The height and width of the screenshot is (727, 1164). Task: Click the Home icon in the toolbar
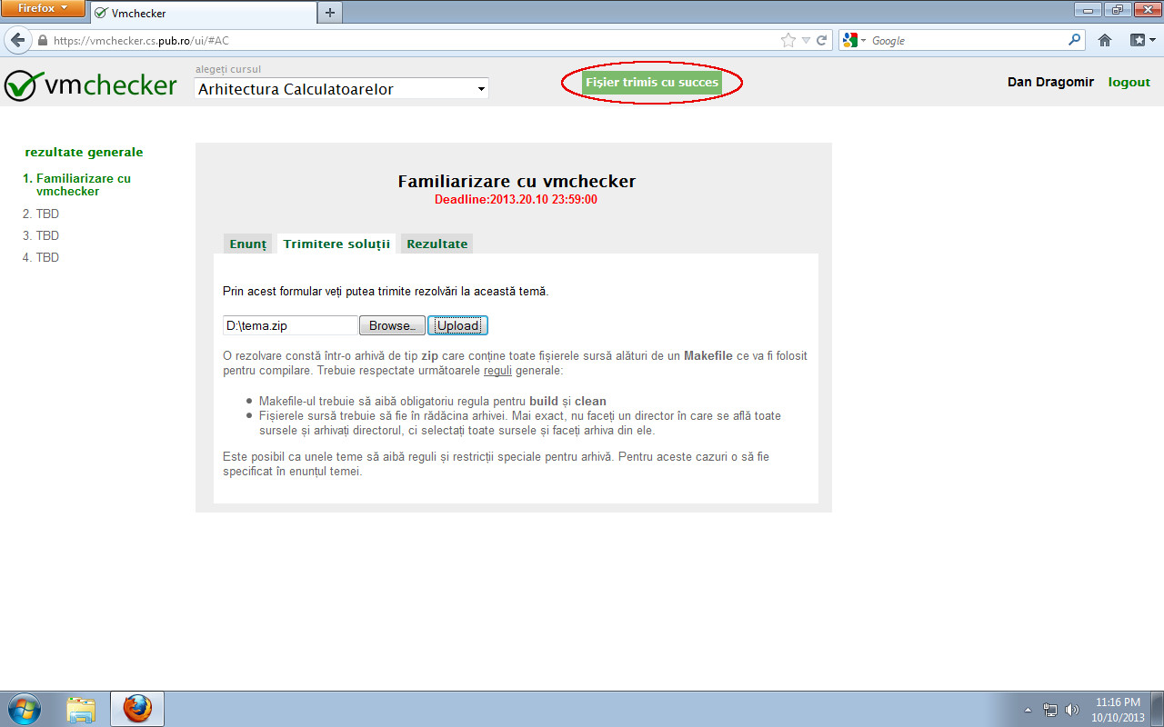pos(1104,40)
